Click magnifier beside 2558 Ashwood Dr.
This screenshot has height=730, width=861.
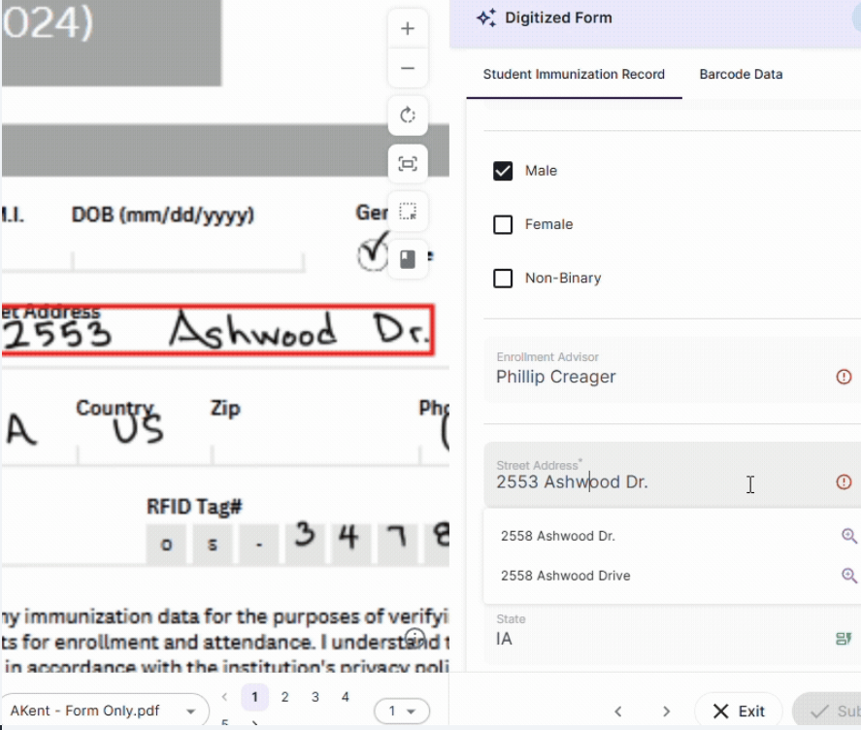pyautogui.click(x=848, y=536)
